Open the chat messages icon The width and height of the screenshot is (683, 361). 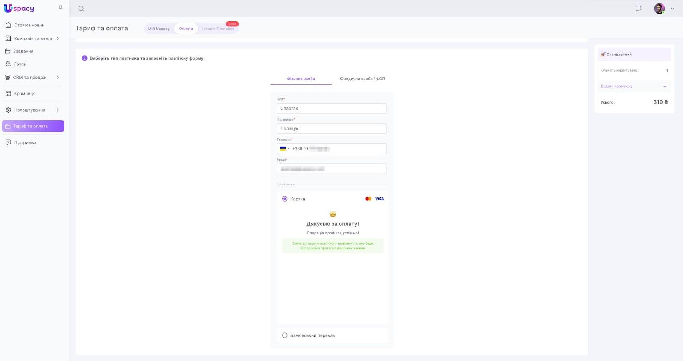coord(638,9)
